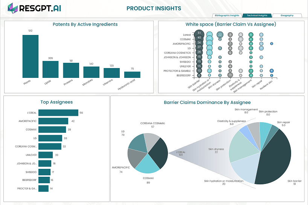The image size is (308, 205).
Task: Click PROCTER & GAMBLE Resilient skin bubble 4
Action: click(271, 71)
